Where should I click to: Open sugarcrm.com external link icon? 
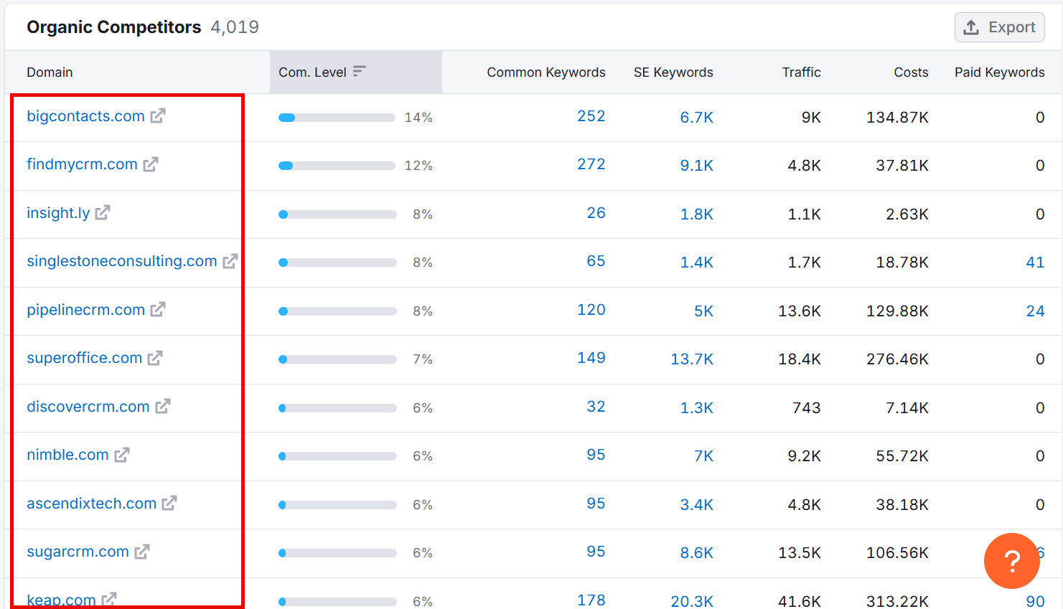[142, 552]
